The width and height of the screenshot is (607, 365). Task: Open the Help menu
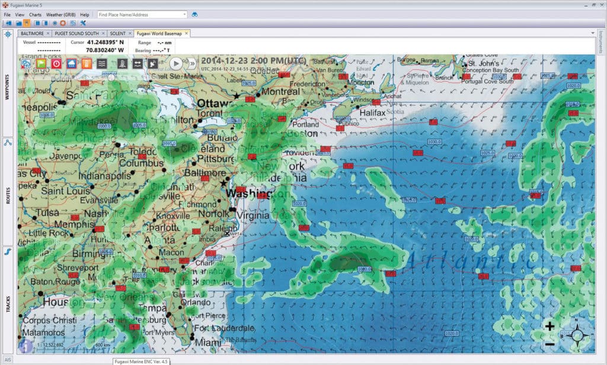click(x=84, y=15)
